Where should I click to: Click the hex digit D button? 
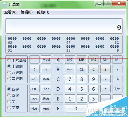point(58,89)
